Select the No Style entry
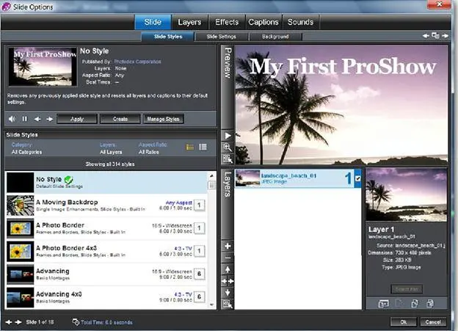 [106, 182]
